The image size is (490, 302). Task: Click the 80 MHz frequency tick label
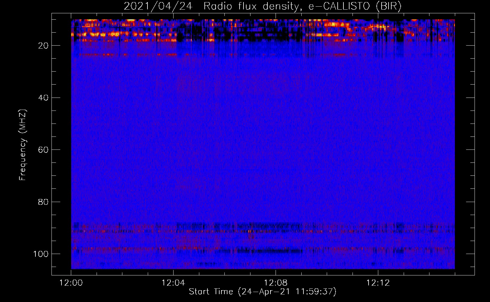click(43, 202)
